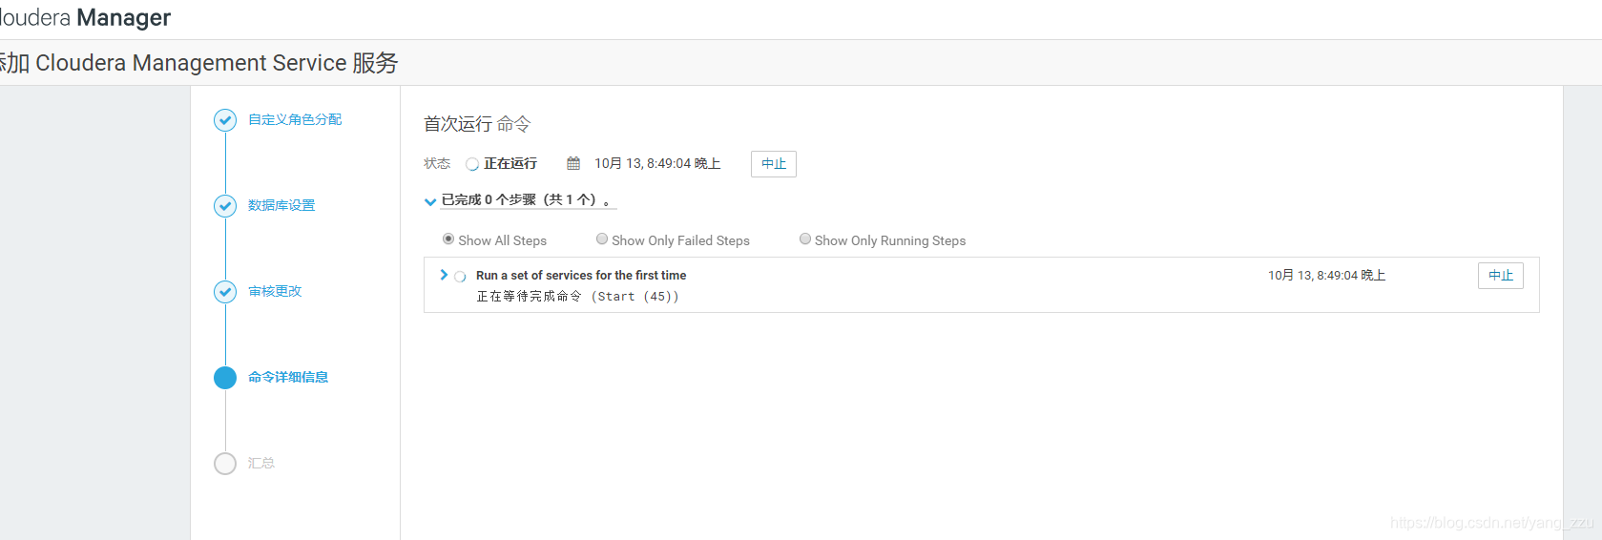Click the 首次运行 命令 heading
1602x540 pixels.
point(477,124)
